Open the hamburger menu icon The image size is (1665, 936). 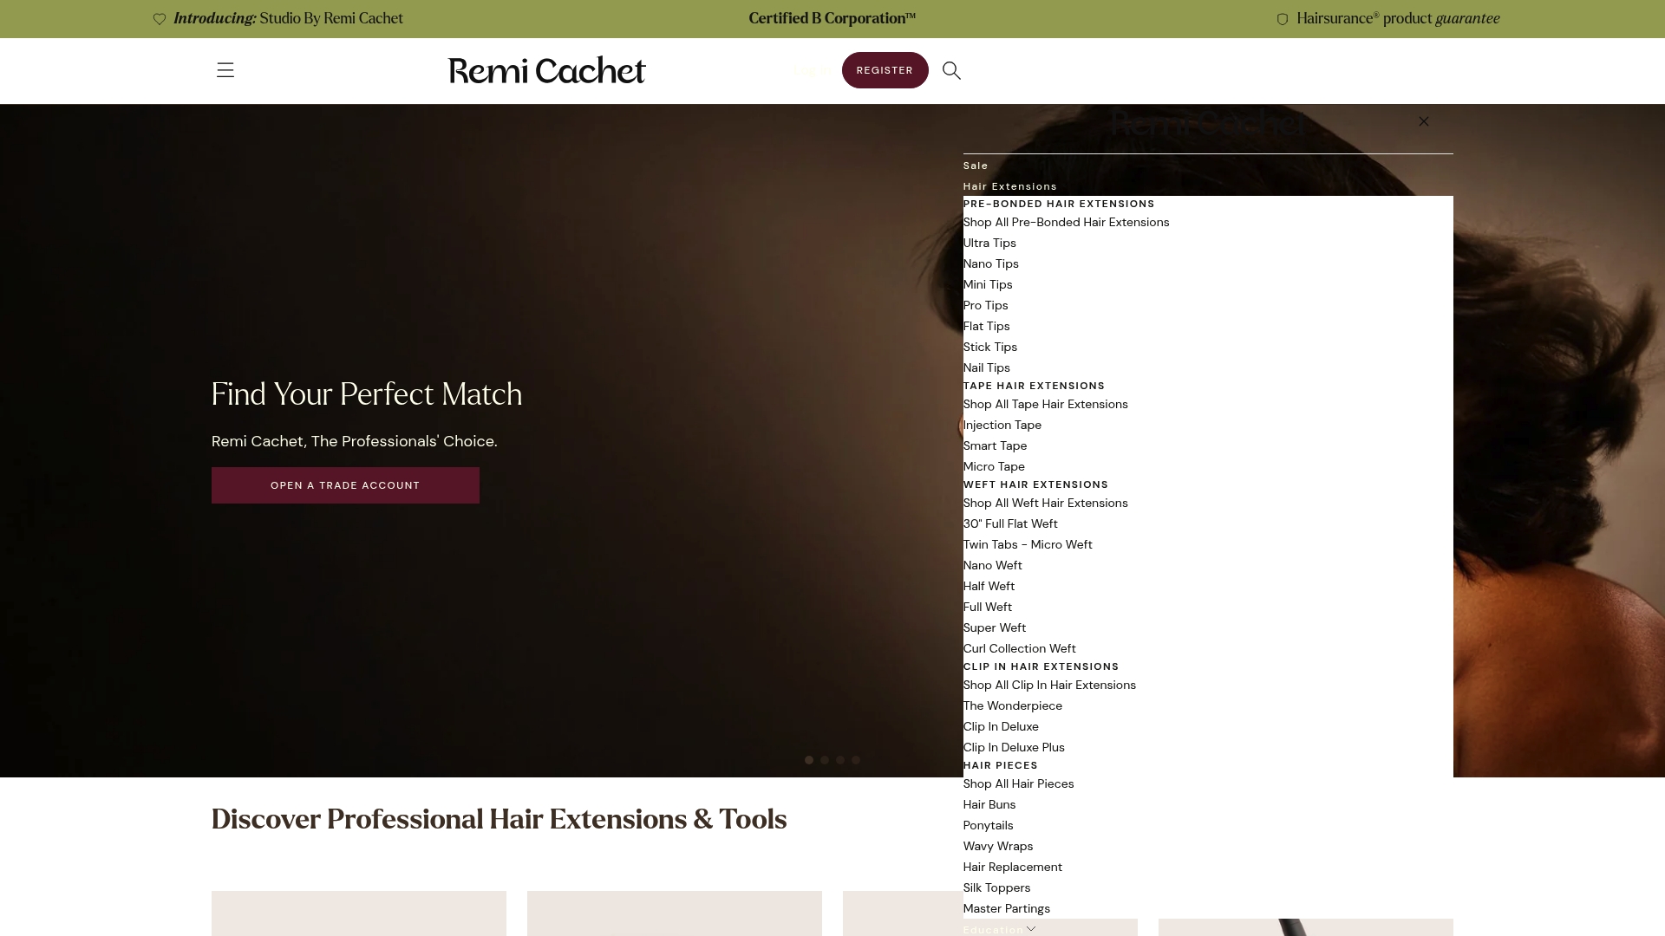point(225,70)
